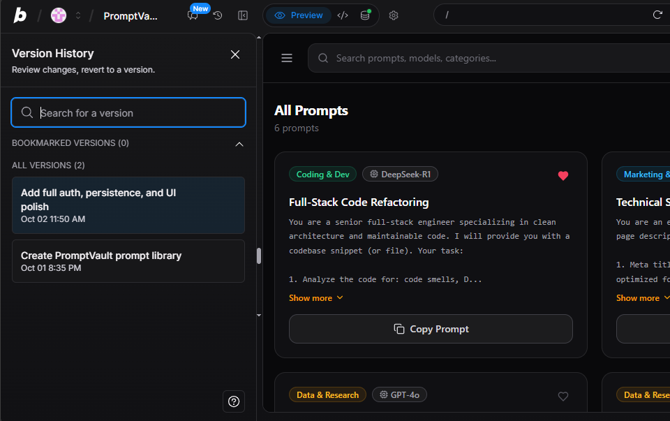
Task: Close the Version History panel
Action: 235,54
